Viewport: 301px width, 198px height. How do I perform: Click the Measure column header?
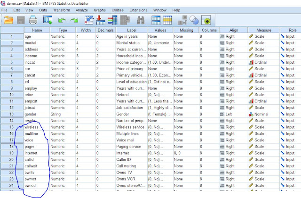point(264,30)
